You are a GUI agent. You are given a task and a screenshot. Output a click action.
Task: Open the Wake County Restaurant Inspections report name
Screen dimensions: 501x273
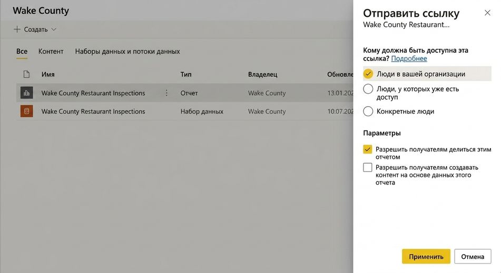pyautogui.click(x=93, y=93)
